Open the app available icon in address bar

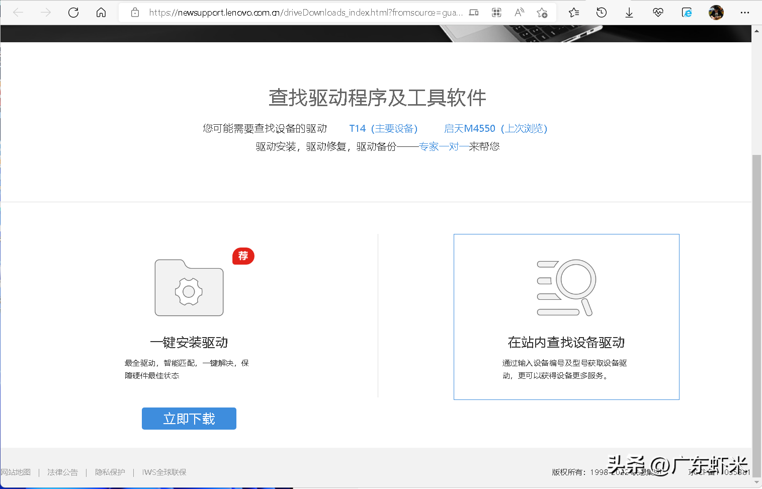[474, 13]
